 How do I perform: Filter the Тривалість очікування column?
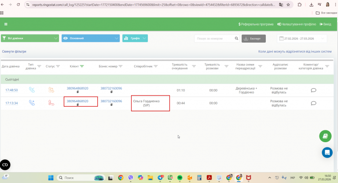(194, 66)
